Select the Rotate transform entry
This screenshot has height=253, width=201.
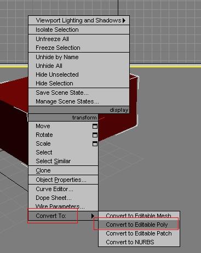point(63,135)
